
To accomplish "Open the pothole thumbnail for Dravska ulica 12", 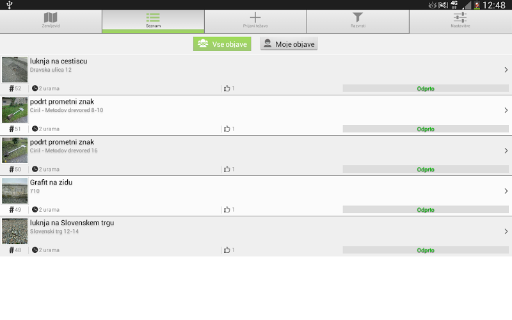I will click(x=15, y=70).
